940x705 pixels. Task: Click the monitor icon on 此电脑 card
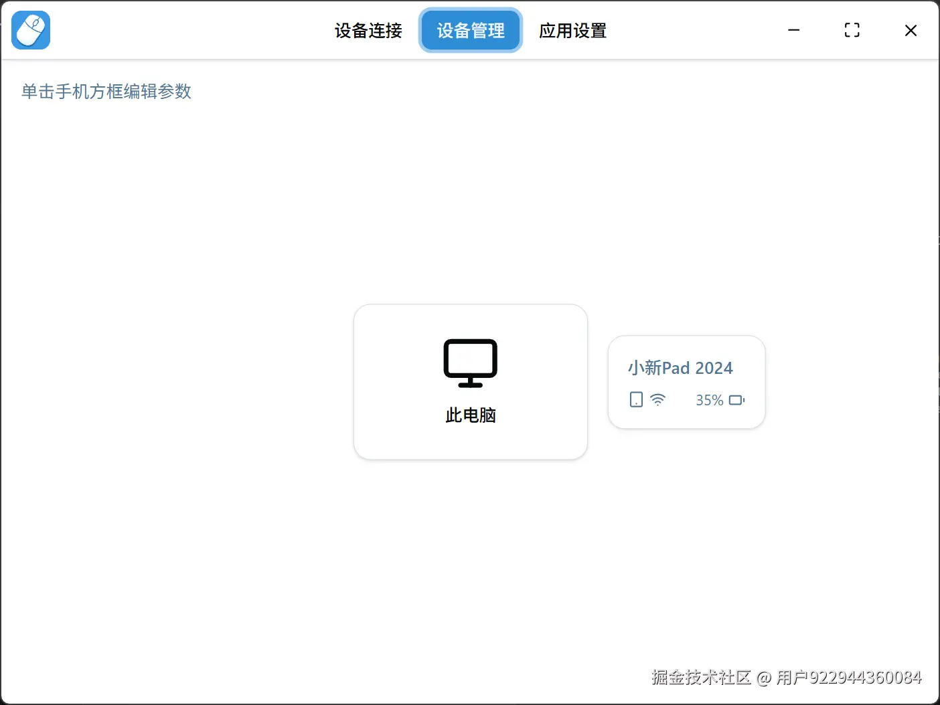pos(470,363)
